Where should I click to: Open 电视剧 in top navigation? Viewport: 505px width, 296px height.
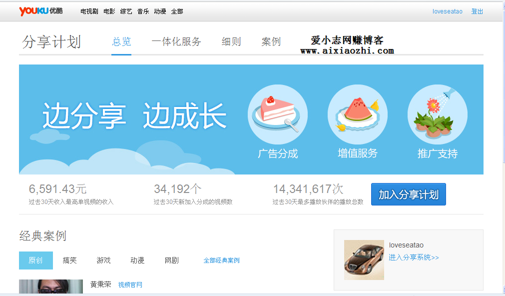[89, 11]
